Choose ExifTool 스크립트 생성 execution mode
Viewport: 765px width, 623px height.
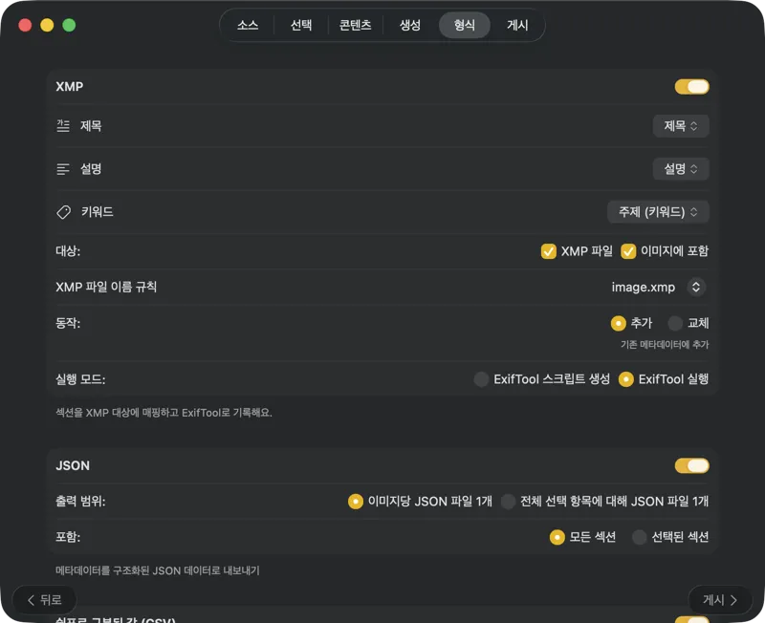coord(481,379)
